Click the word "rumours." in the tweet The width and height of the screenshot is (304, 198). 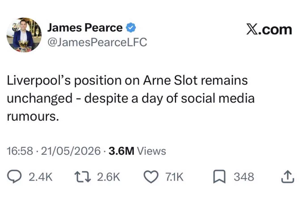point(33,116)
